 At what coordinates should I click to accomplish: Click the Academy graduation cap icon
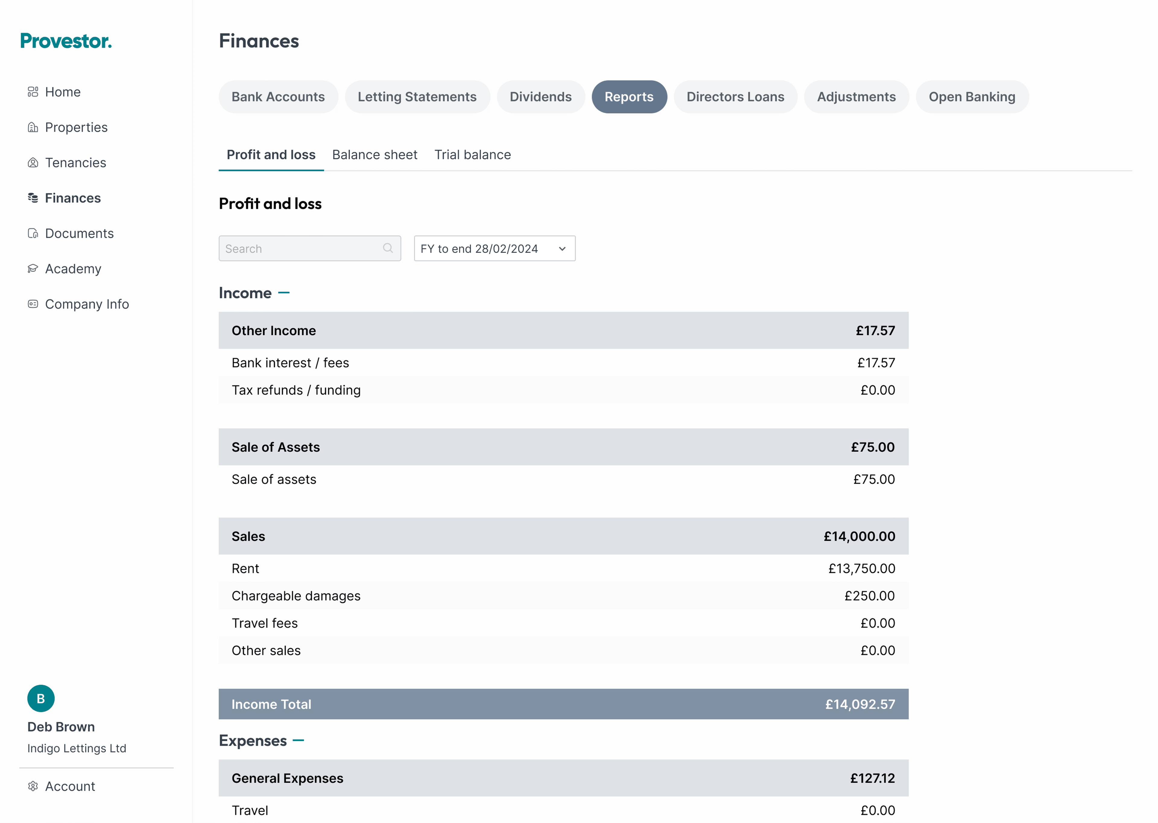pos(33,269)
